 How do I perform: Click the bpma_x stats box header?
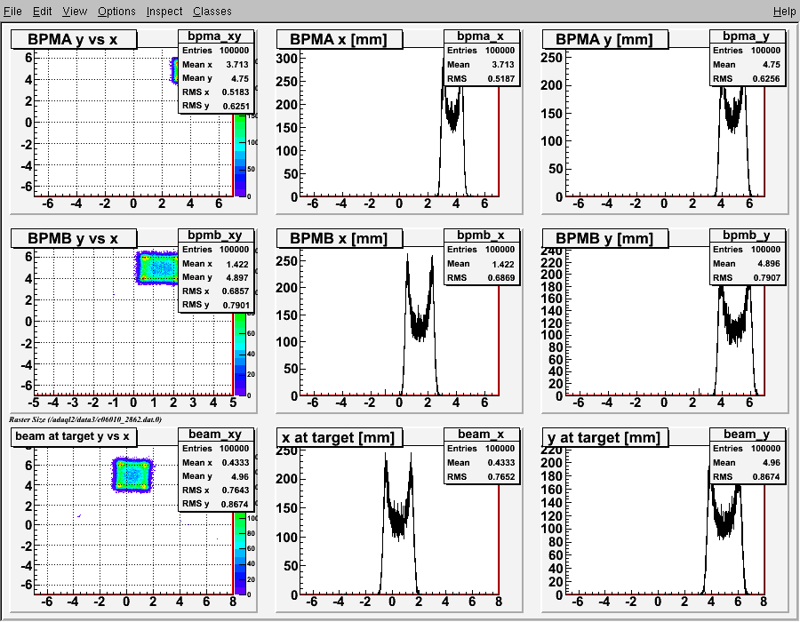tap(481, 36)
